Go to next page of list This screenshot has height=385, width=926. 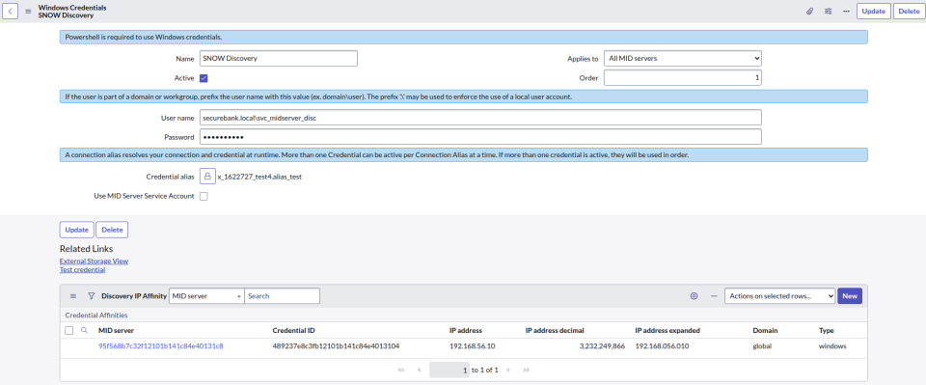tap(508, 371)
